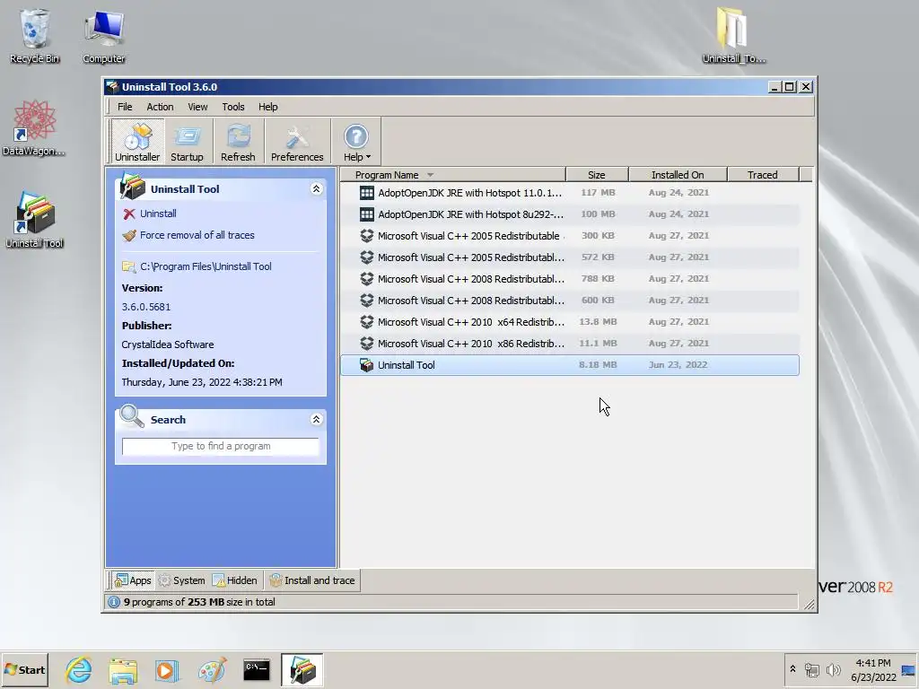The height and width of the screenshot is (689, 919).
Task: Select Visual C++ 2010 x64 Redistributable icon
Action: pyautogui.click(x=367, y=322)
